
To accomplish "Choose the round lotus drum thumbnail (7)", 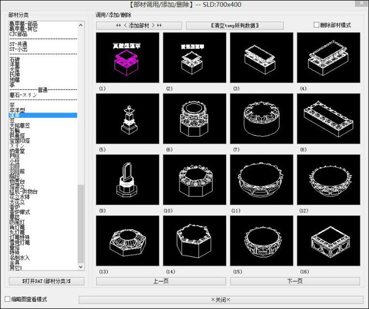I will 261,118.
